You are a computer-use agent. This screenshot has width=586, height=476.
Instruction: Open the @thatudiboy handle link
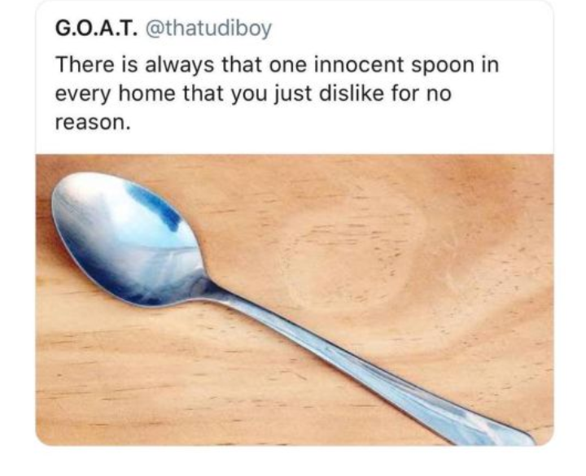[x=208, y=29]
